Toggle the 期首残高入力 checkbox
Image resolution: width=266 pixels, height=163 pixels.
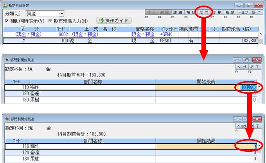[x=50, y=21]
